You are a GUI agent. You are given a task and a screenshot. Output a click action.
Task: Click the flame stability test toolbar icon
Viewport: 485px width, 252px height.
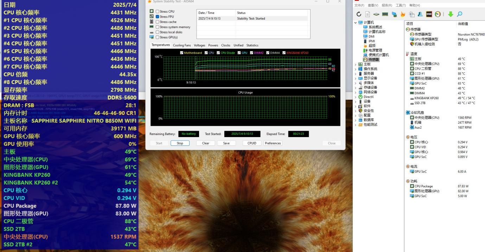point(403,14)
